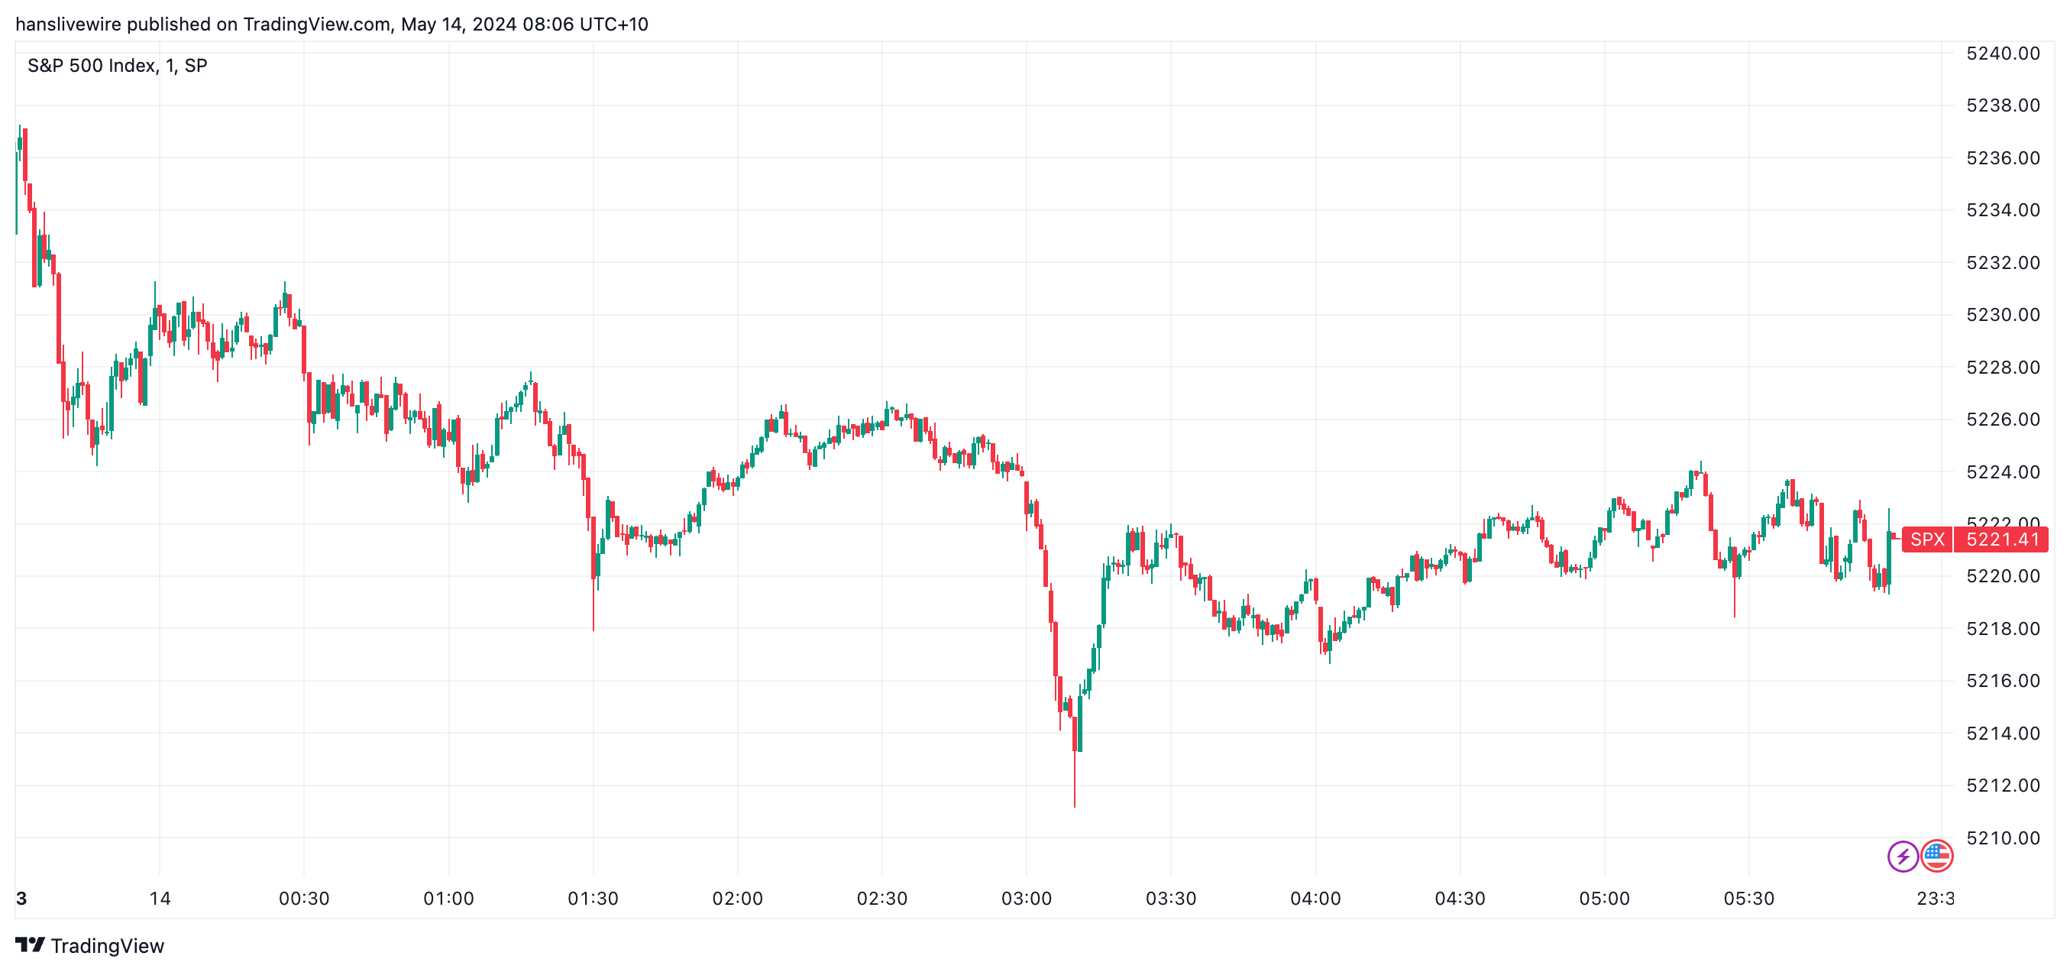Click the 5210.00 price scale label
Screen dimensions: 2070x972
coord(2003,838)
